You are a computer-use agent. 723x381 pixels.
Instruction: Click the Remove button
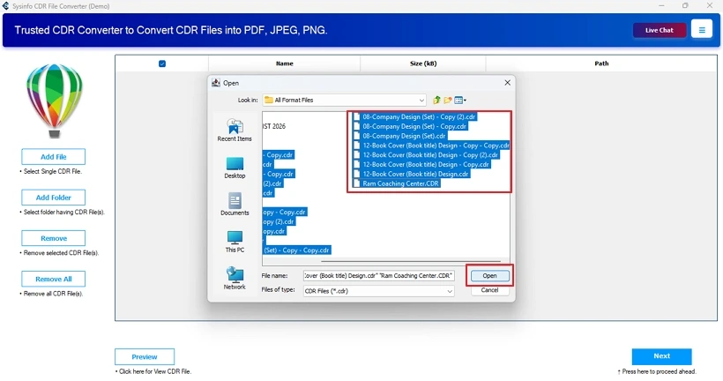(54, 238)
